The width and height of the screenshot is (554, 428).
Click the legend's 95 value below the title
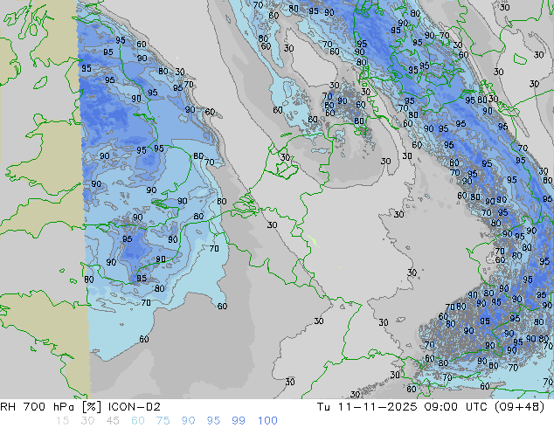coord(213,421)
